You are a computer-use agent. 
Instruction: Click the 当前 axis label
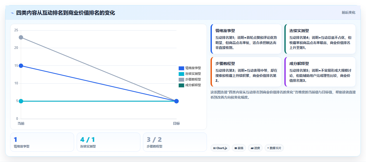pyautogui.click(x=21, y=123)
